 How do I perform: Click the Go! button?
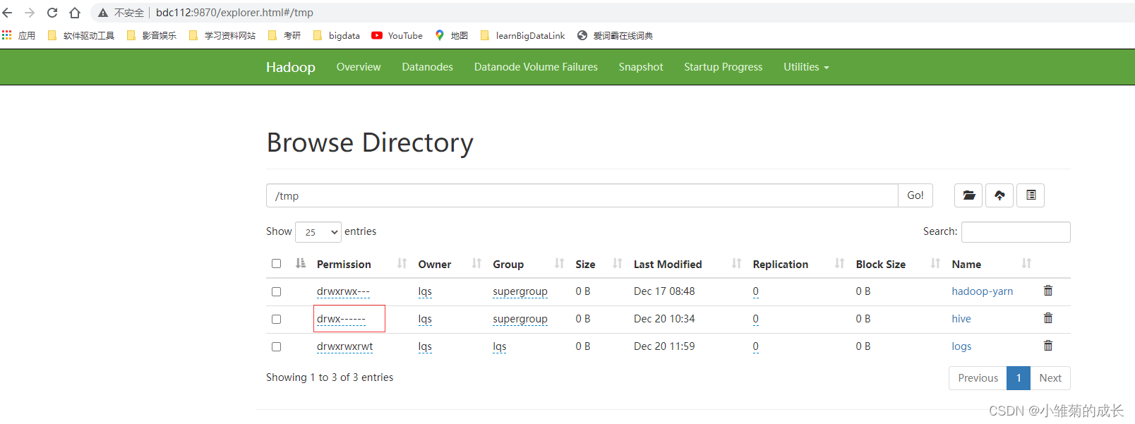point(915,195)
